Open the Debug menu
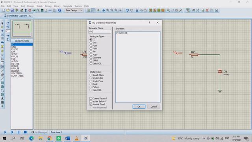 pyautogui.click(x=48, y=6)
